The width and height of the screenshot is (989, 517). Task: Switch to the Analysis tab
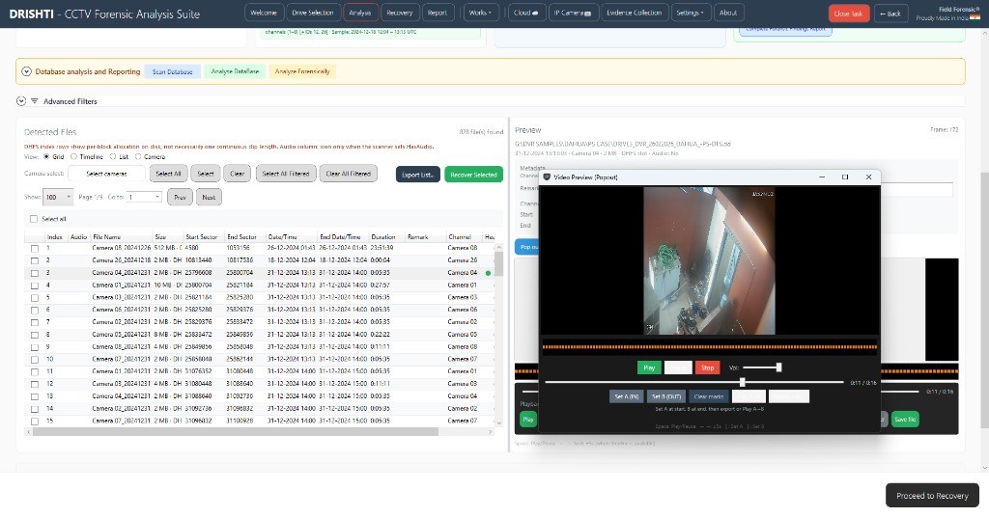point(360,13)
